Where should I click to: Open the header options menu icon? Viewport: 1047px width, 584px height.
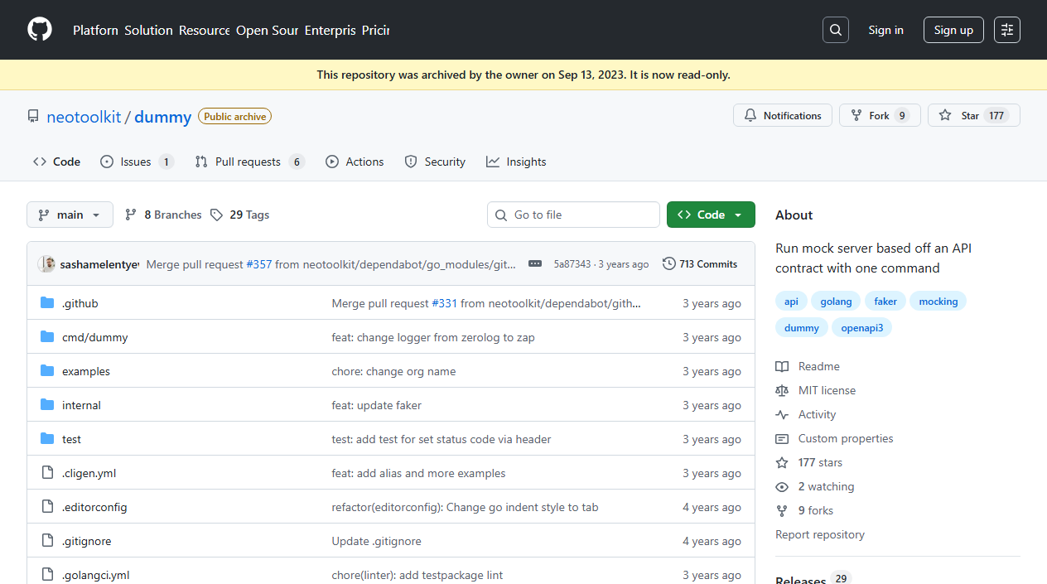pyautogui.click(x=1007, y=30)
